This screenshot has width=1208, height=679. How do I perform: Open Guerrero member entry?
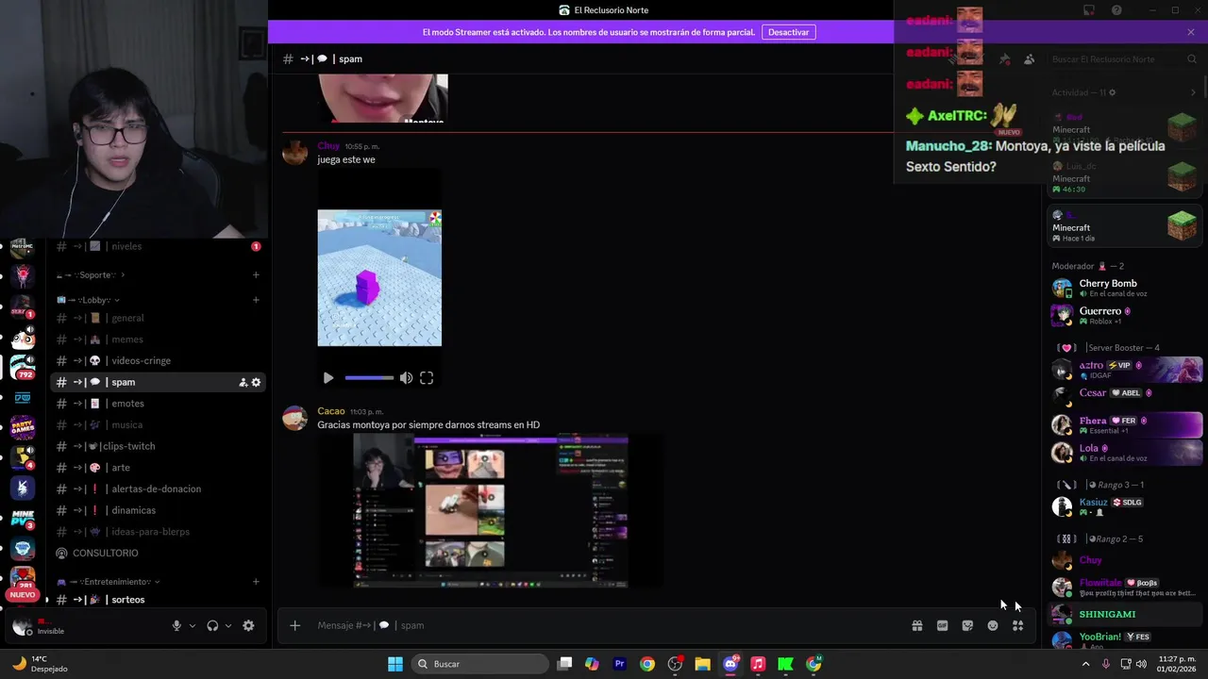pos(1127,315)
